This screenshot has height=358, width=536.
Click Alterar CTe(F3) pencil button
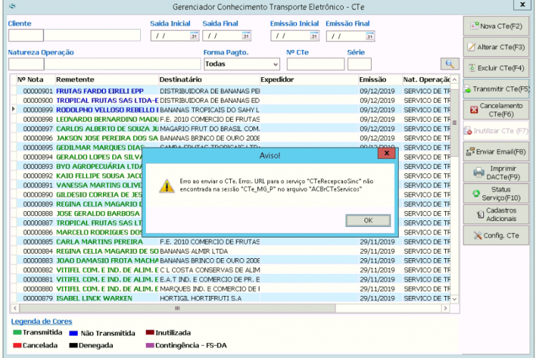coord(496,47)
